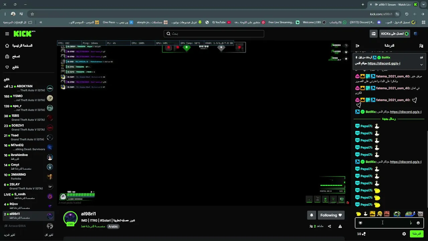
Task: Pick the yellow duck quick emote
Action: [x=358, y=214]
